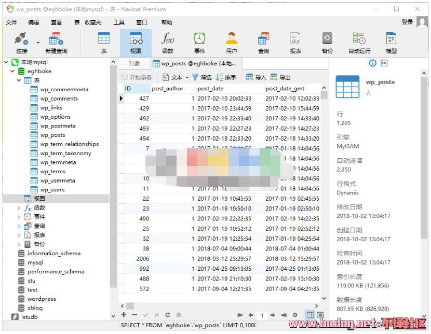Viewport: 431px width, 334px height.
Task: Open the 事件 event toolbar icon
Action: click(199, 43)
